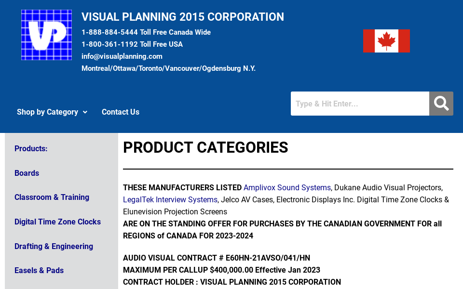This screenshot has height=289, width=463.
Task: Follow the Amplivox Sound Systems link
Action: 287,187
